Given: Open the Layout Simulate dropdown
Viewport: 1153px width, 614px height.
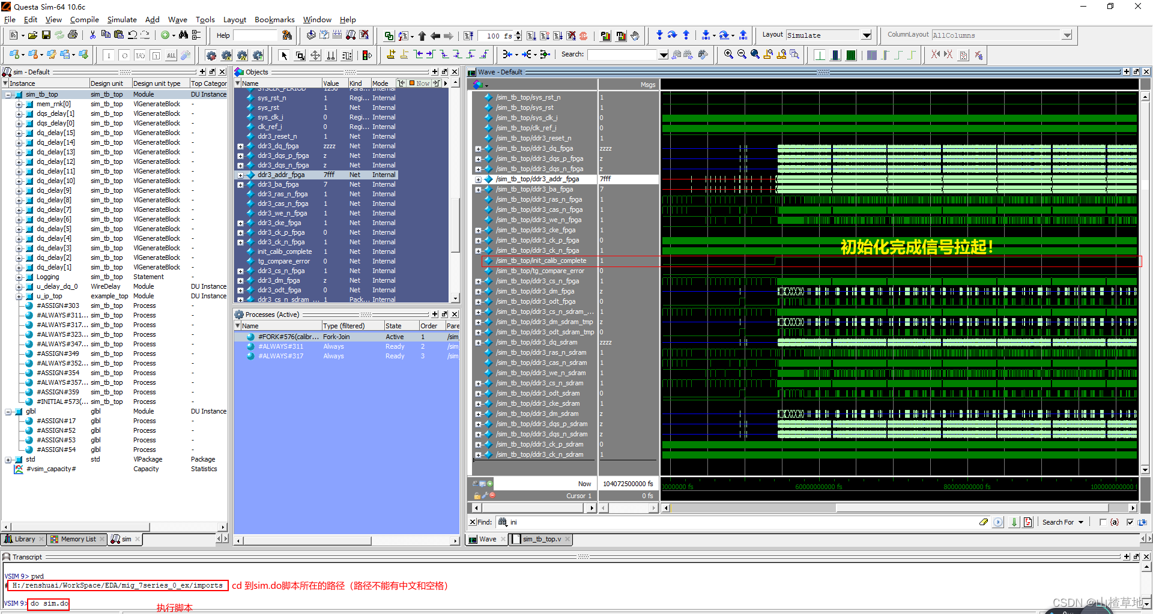Looking at the screenshot, I should (x=867, y=35).
